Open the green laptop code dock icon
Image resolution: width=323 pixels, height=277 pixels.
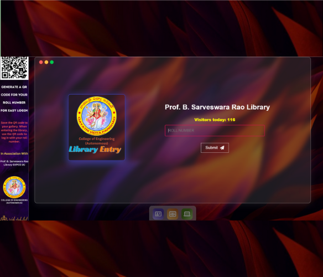[x=187, y=214]
